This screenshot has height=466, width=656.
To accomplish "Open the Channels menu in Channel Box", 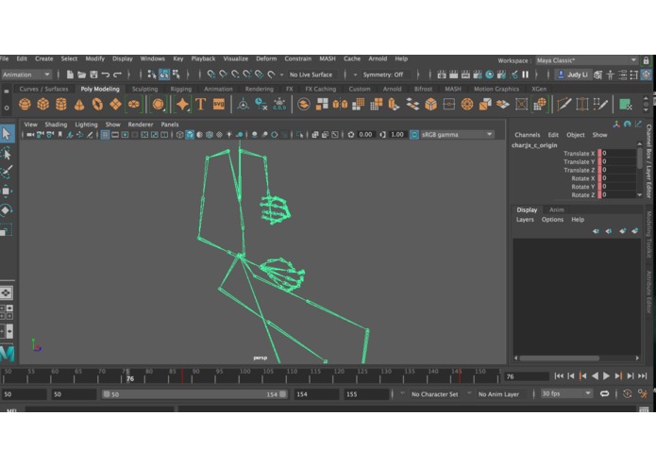I will pos(527,135).
